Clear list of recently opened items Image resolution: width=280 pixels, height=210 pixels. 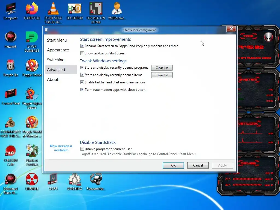point(162,75)
